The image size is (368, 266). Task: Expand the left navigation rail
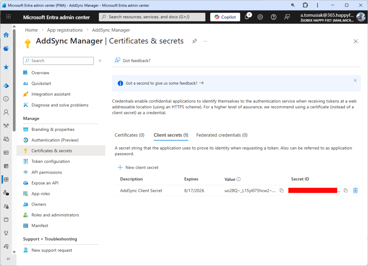pyautogui.click(x=8, y=258)
